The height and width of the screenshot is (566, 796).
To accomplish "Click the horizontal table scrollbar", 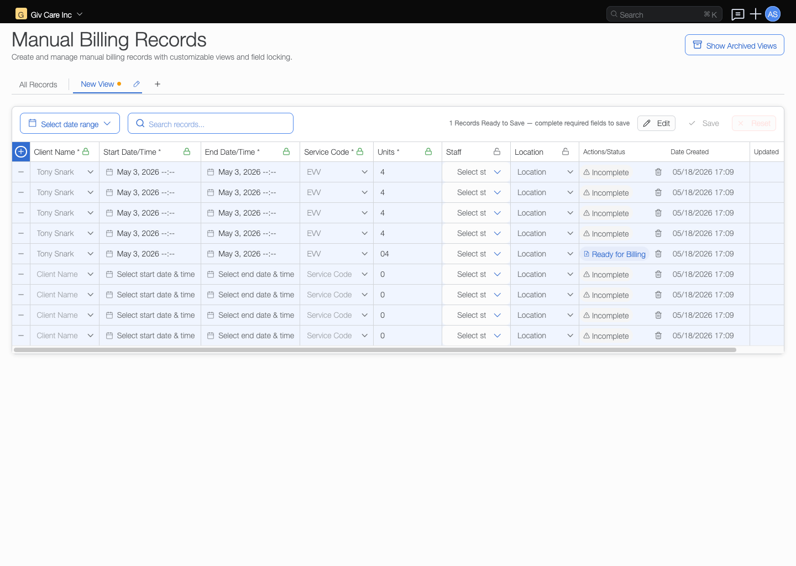I will [x=375, y=350].
